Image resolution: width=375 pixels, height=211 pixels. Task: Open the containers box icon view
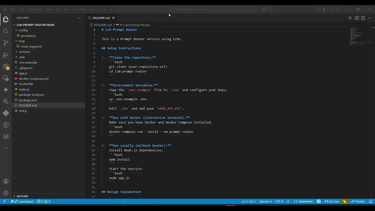click(6, 137)
